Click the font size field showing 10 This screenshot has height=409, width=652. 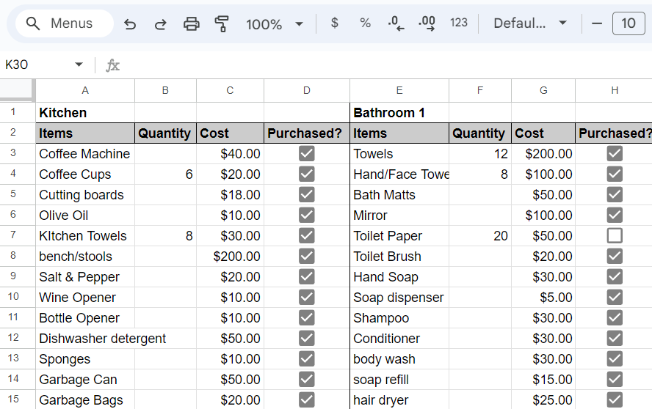tap(629, 23)
